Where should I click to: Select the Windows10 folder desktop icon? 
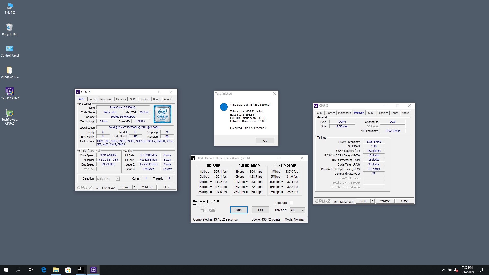tap(10, 72)
